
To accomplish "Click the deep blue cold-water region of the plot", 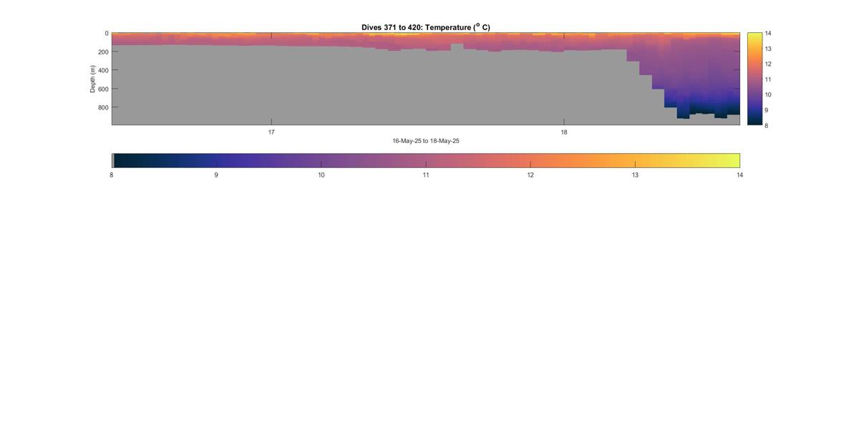I will tap(705, 104).
